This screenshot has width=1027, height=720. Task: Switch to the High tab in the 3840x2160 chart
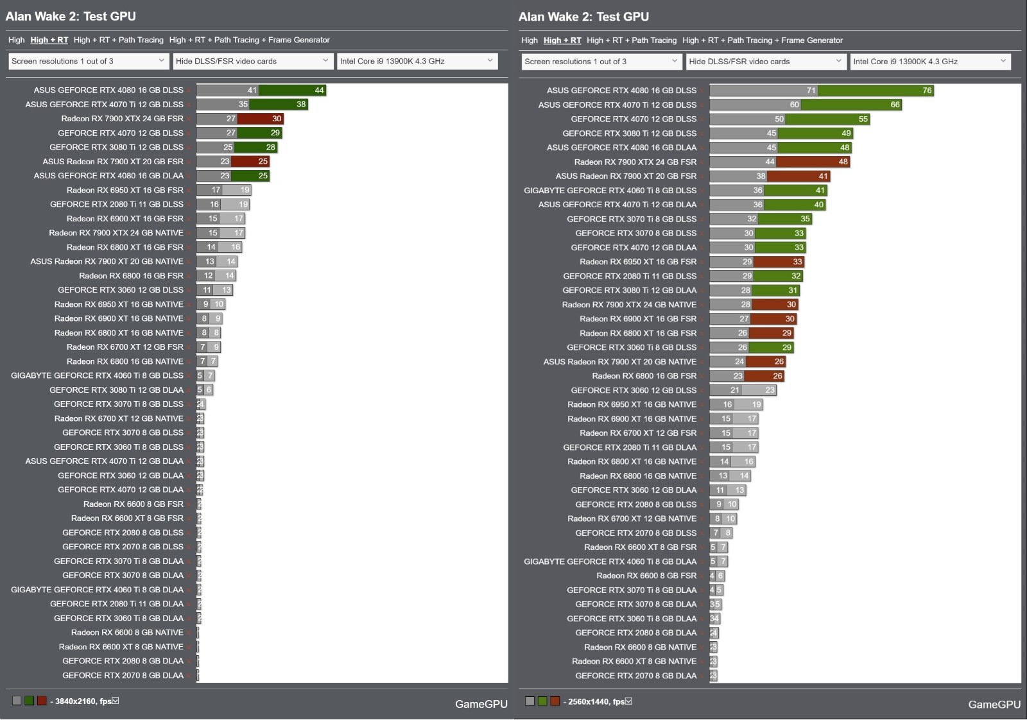click(x=16, y=40)
